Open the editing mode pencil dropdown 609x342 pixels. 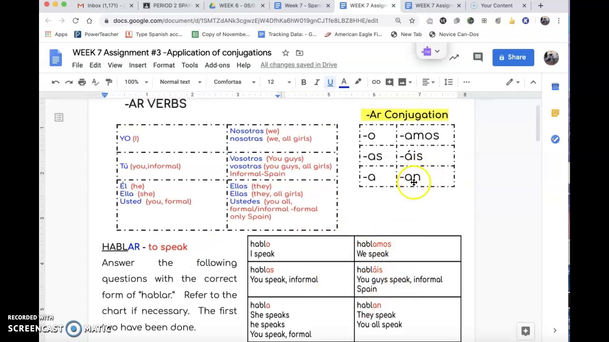pos(513,82)
